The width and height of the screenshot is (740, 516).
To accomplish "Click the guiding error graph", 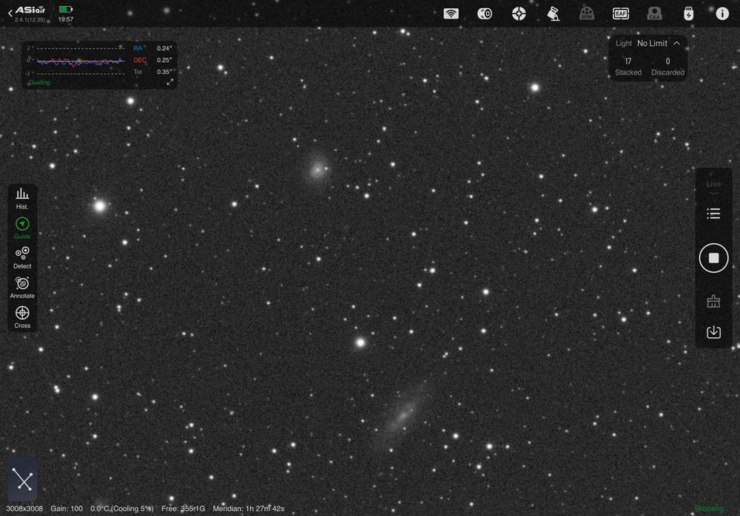I will [x=80, y=61].
